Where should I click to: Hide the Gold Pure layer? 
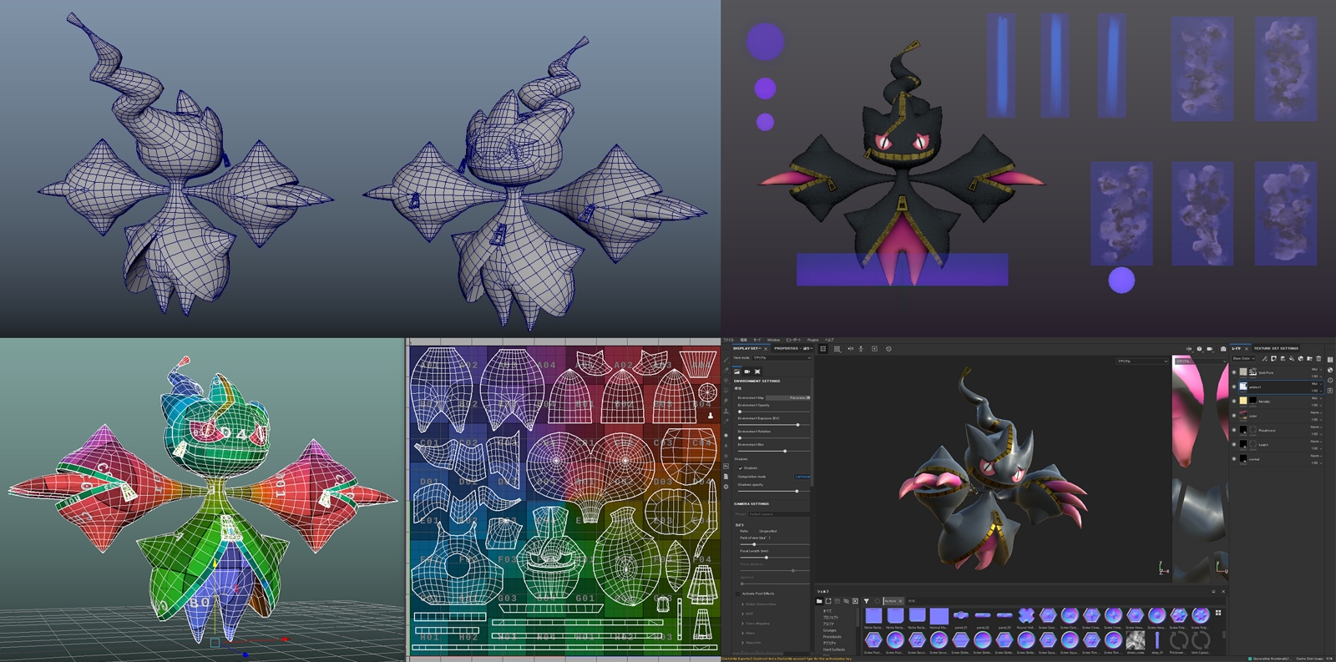click(x=1234, y=372)
